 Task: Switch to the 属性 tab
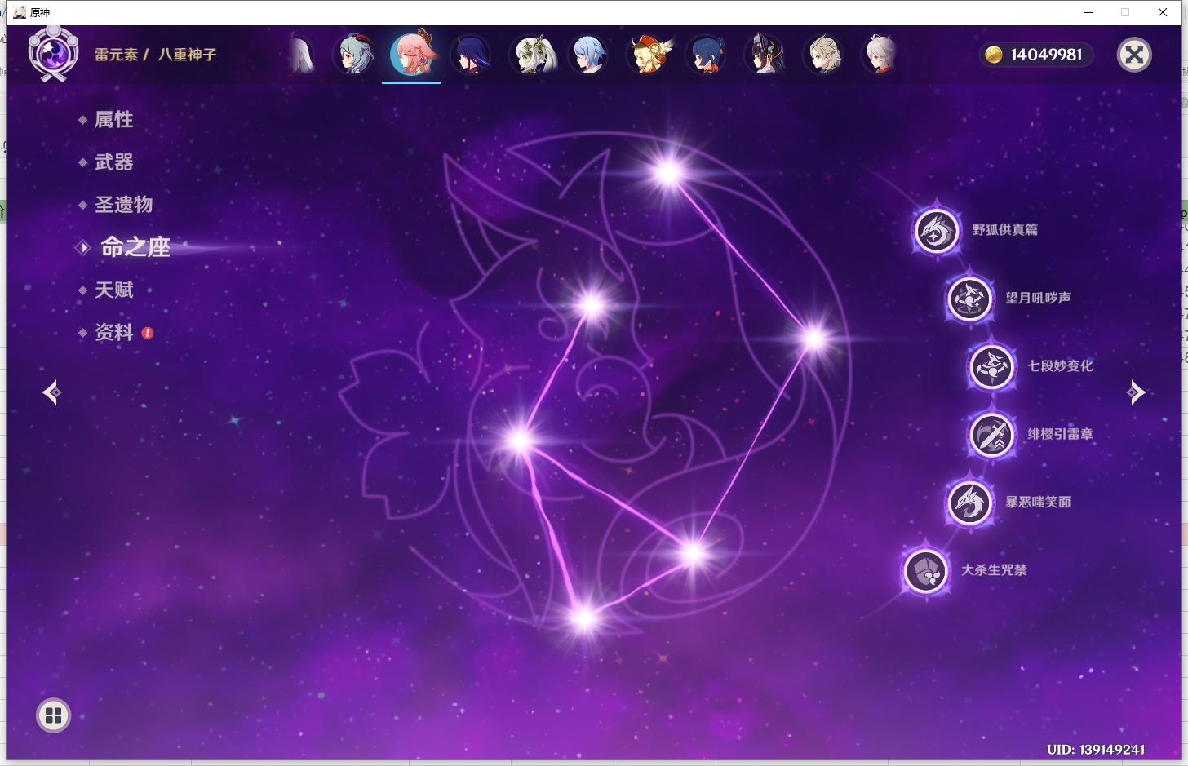113,120
